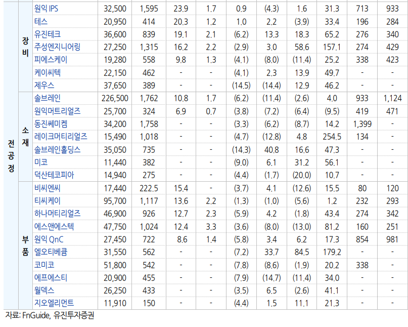This screenshot has width=408, height=327.
Task: Click the price 226,500 for 솔브레인
Action: [x=115, y=98]
